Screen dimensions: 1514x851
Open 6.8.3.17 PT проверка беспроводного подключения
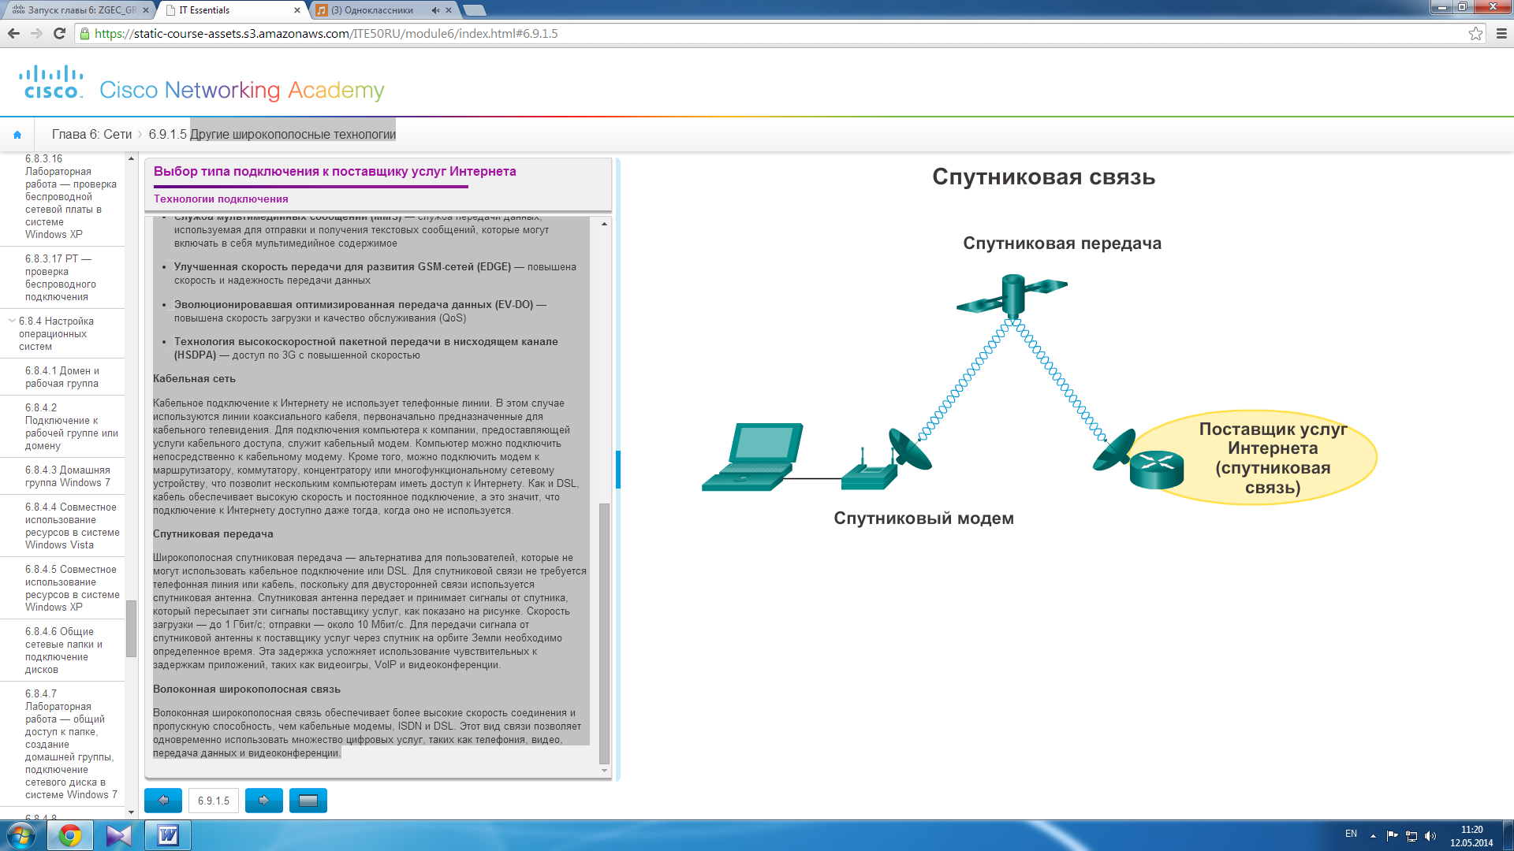(61, 278)
